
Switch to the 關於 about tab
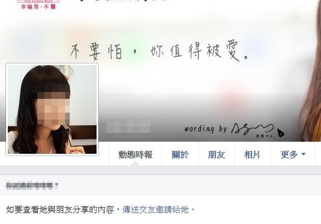pos(180,155)
